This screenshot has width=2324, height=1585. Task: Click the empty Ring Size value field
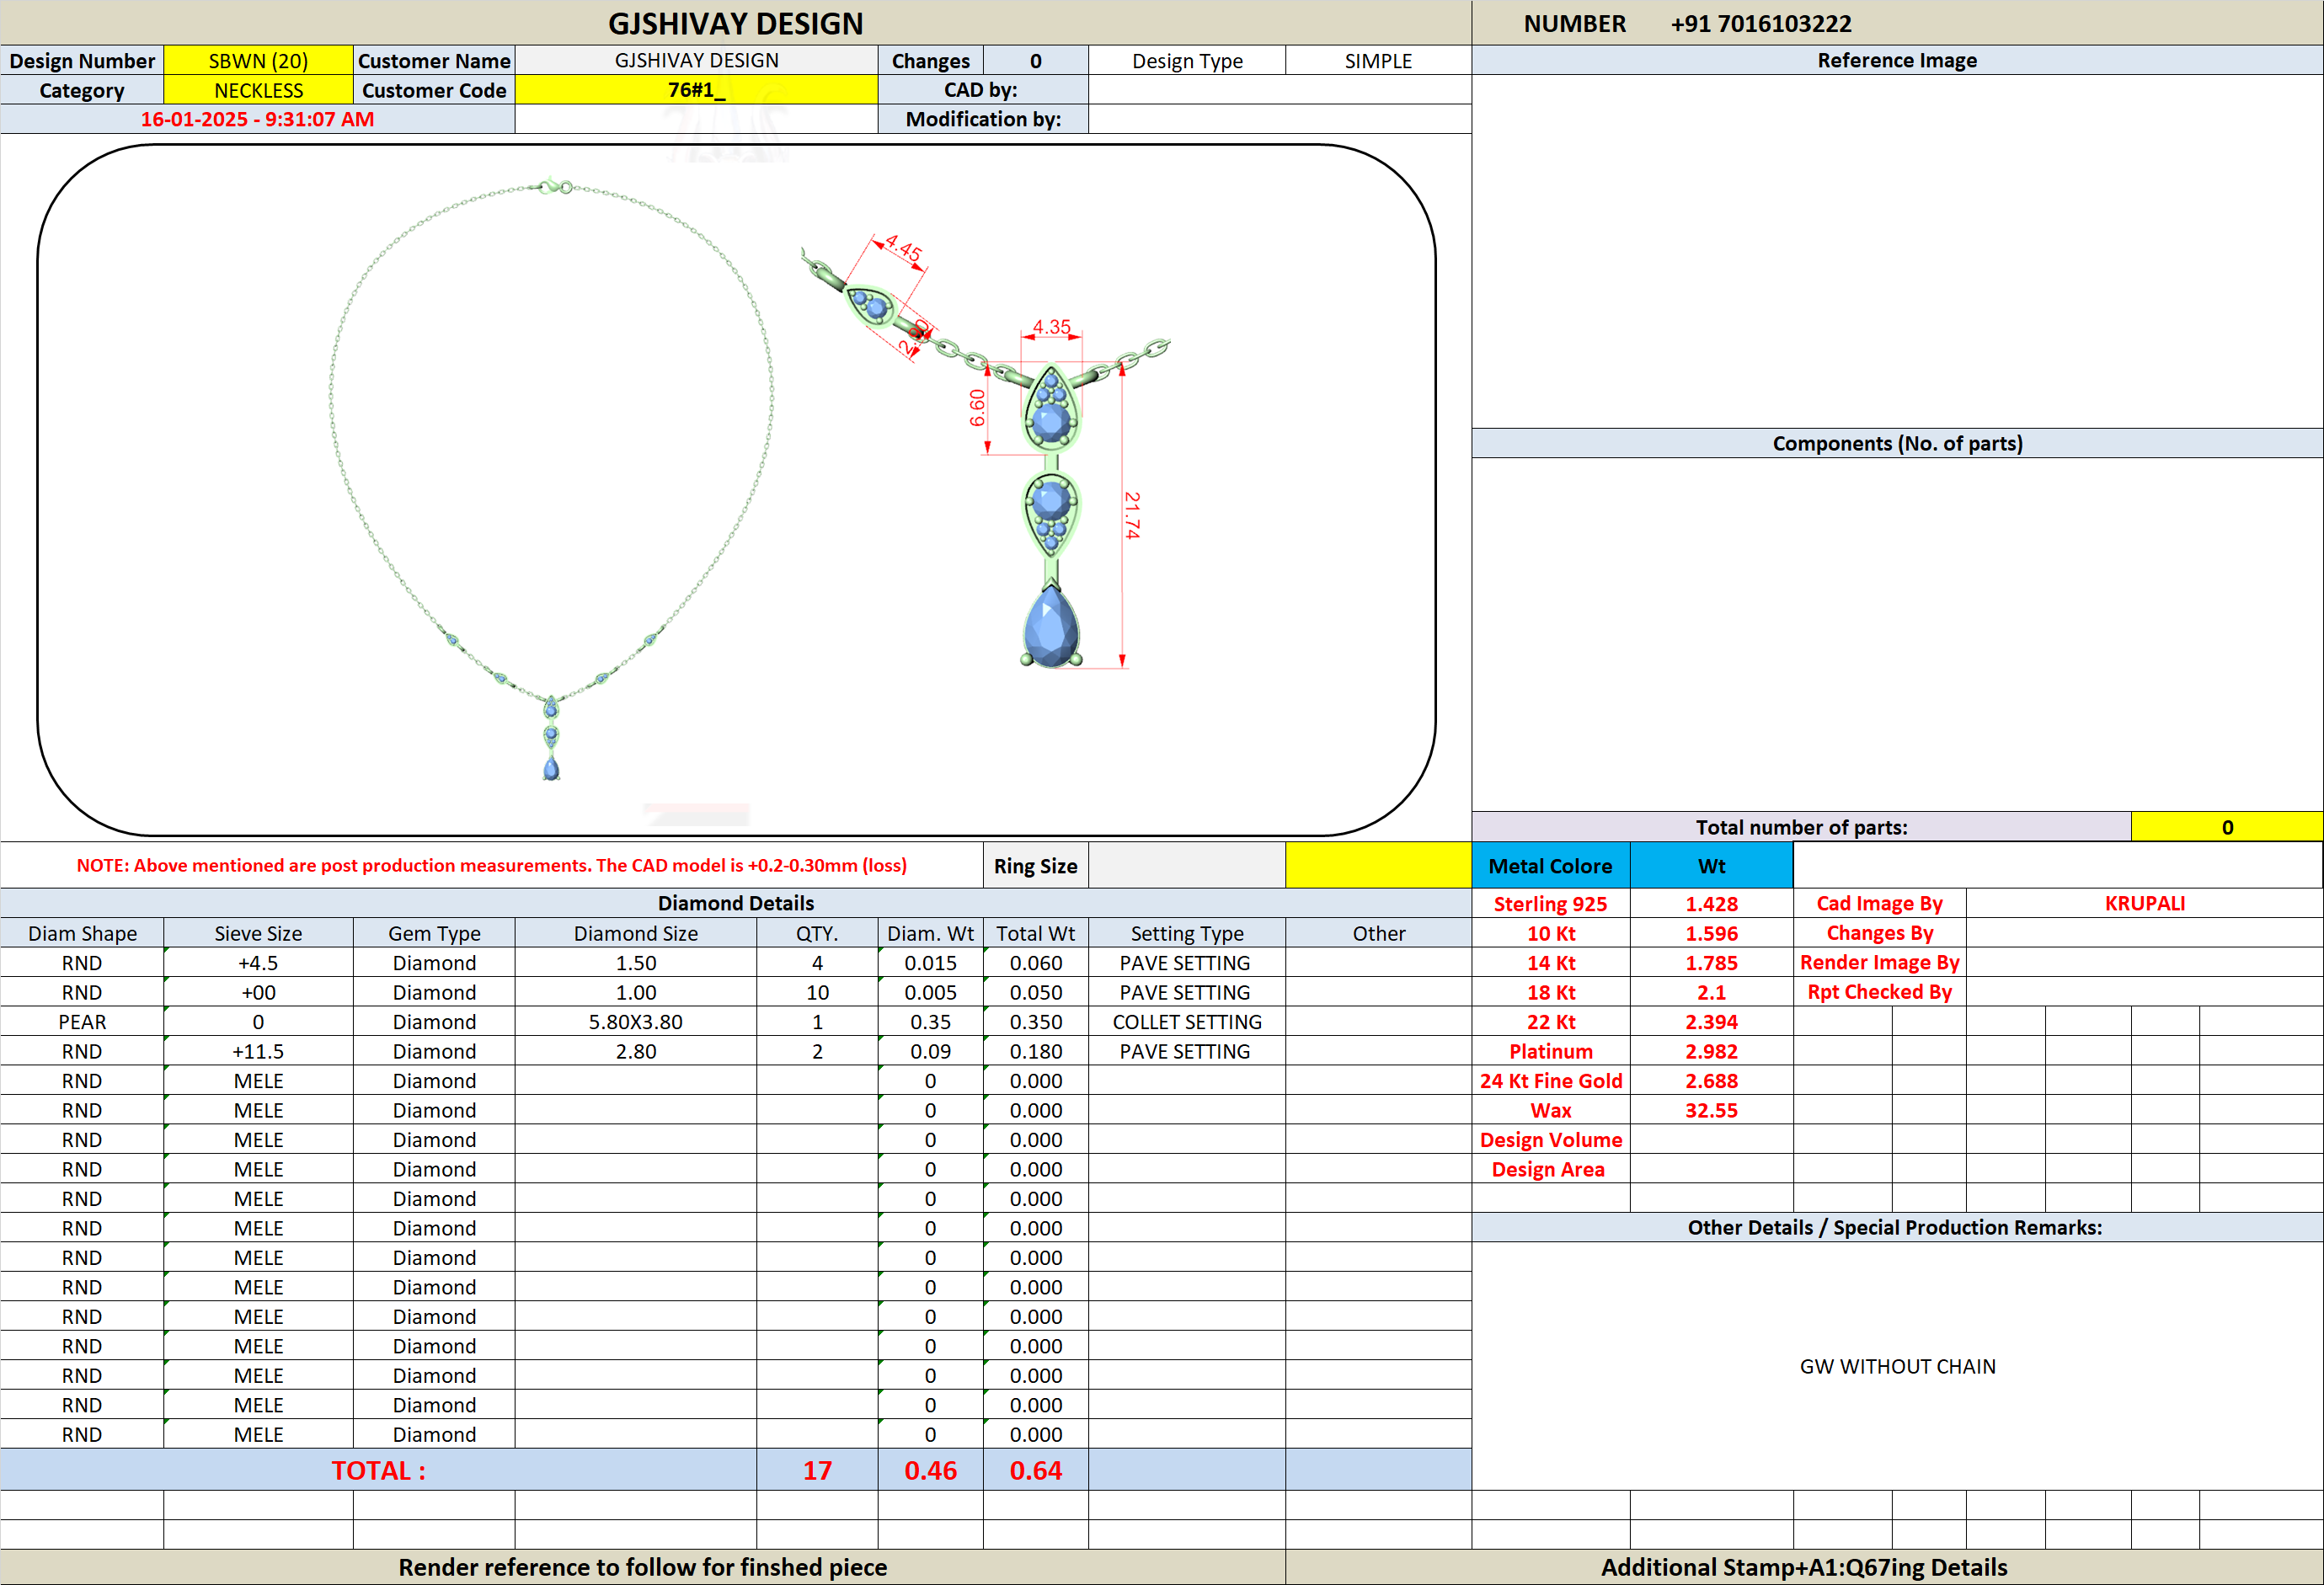point(1186,865)
